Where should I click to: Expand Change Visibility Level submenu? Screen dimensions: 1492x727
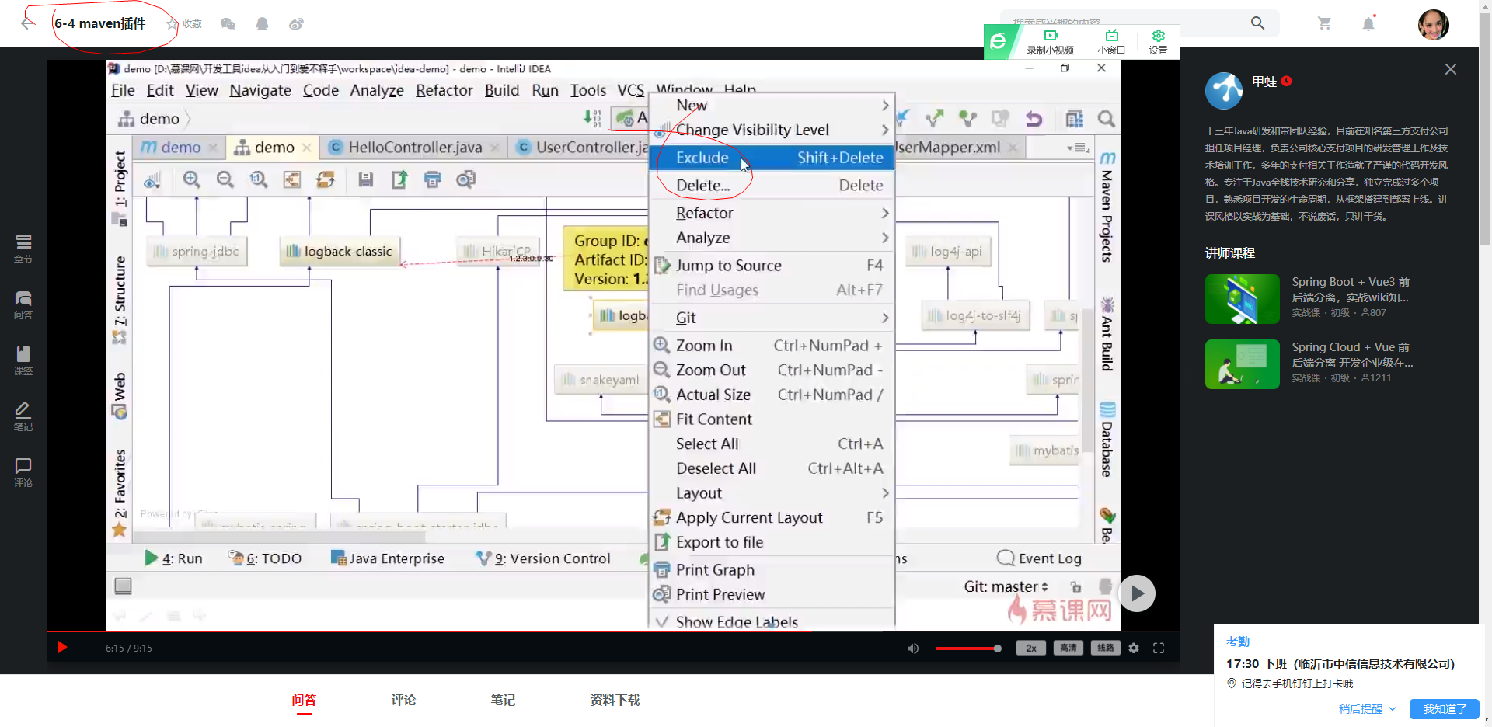772,130
